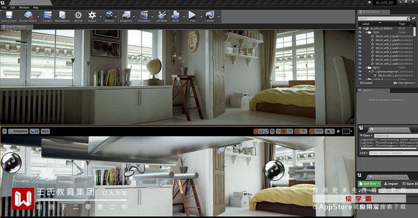418x218 pixels.
Task: Open the Build options dropdown arrow
Action: [184, 17]
